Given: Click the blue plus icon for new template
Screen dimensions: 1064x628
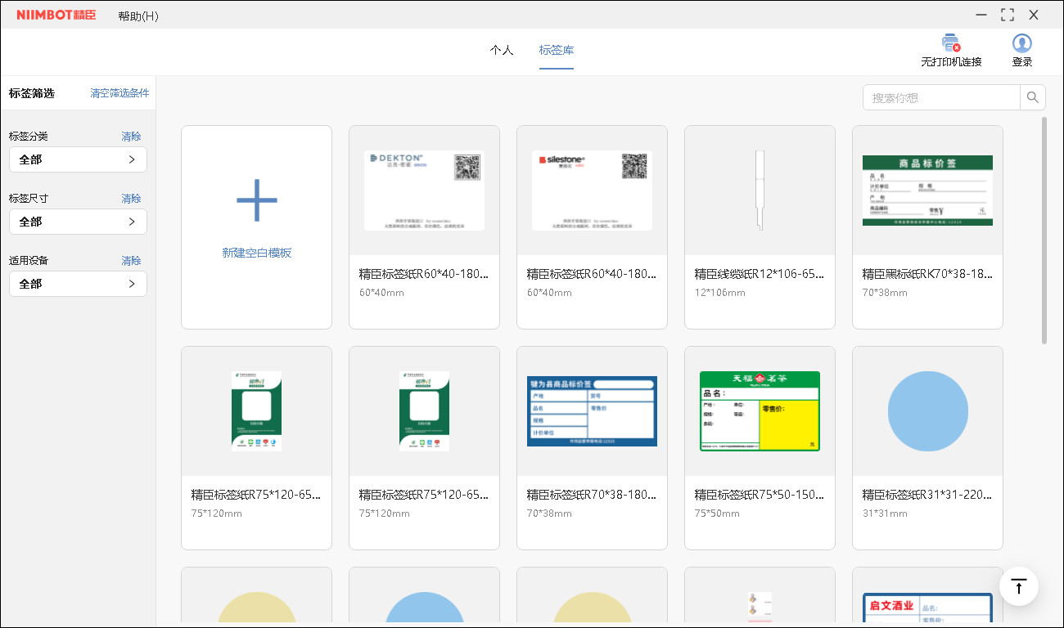Looking at the screenshot, I should click(257, 200).
